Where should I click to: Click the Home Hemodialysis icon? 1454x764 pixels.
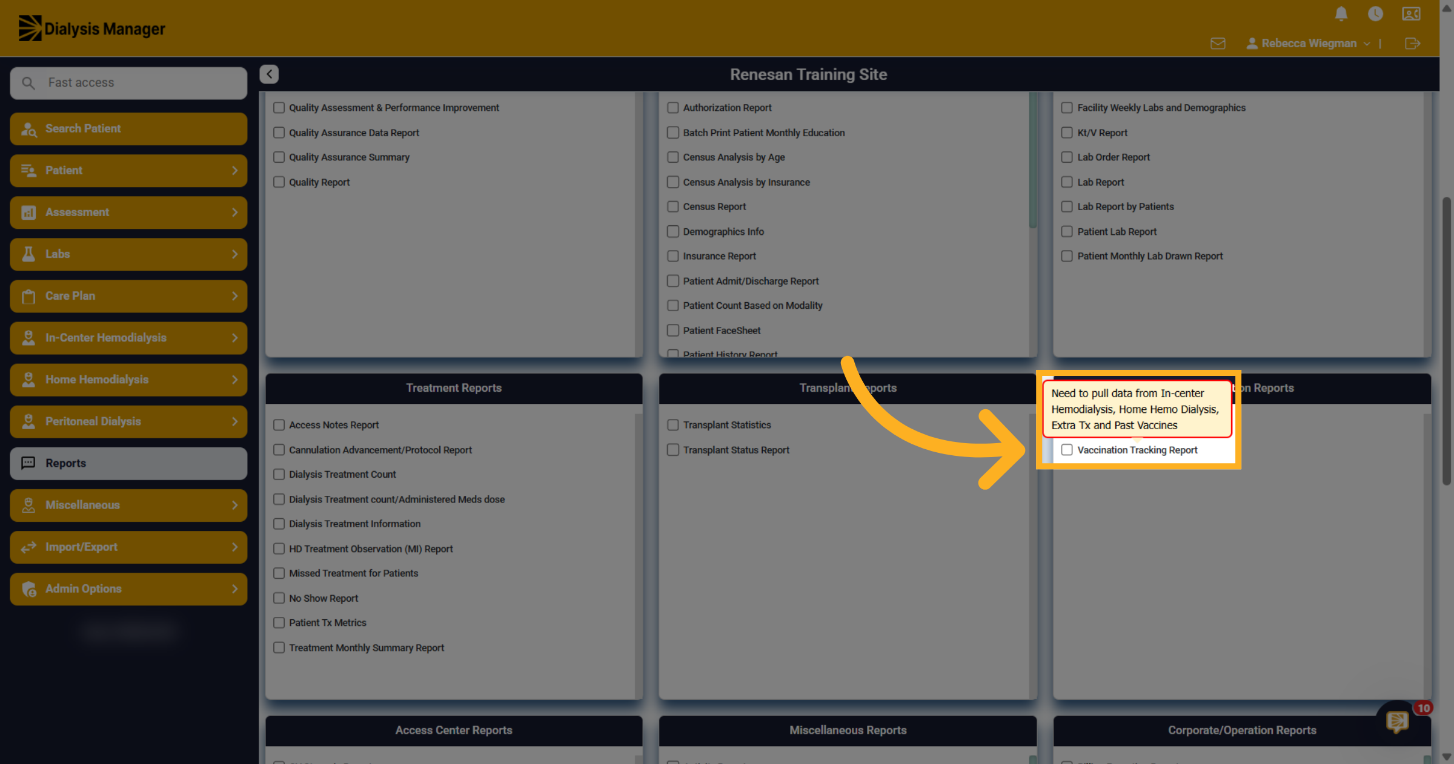coord(28,380)
